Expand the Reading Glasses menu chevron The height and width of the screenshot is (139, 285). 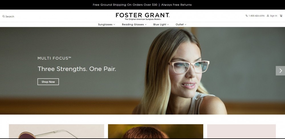coord(146,24)
